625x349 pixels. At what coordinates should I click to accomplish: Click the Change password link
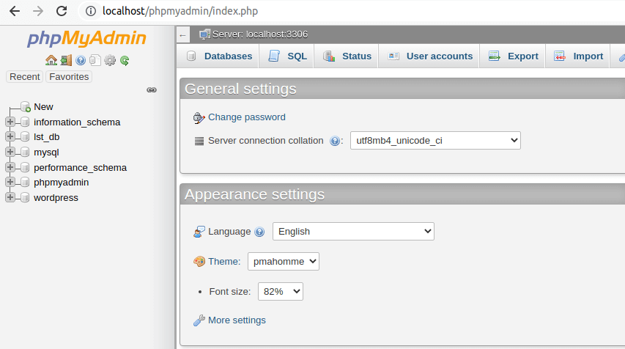[247, 117]
